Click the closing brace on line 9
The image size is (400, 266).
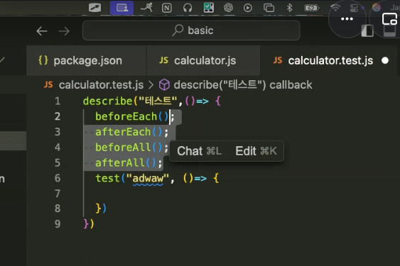pos(86,224)
